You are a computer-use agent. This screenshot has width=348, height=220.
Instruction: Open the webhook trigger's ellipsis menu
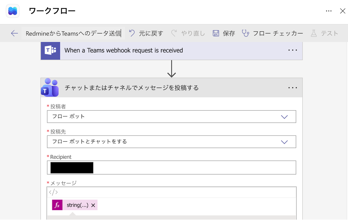[x=293, y=50]
